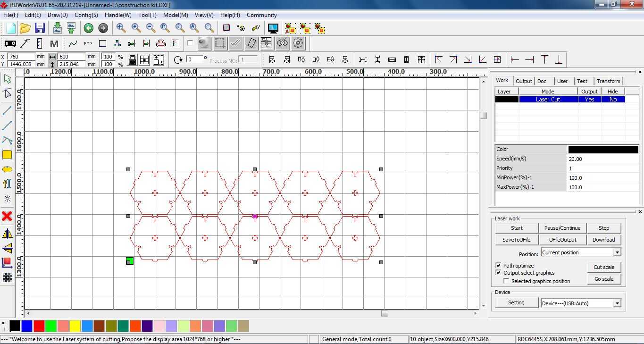The width and height of the screenshot is (644, 344).
Task: Enable the Selected graphics position checkbox
Action: [x=506, y=281]
